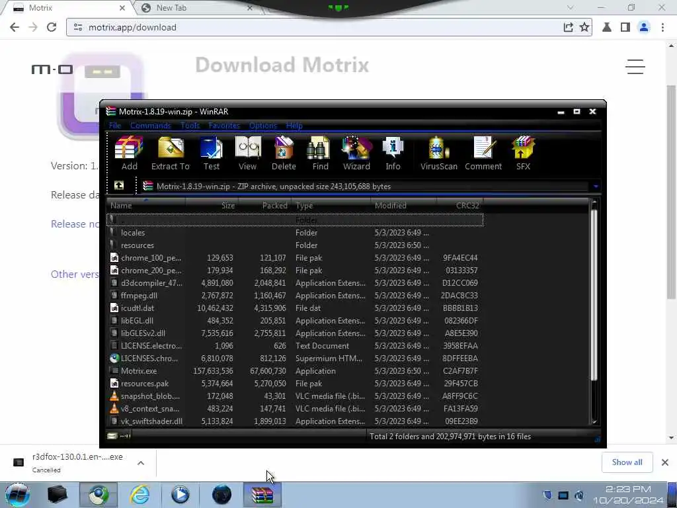
Task: Open the File menu in WinRAR
Action: (115, 125)
